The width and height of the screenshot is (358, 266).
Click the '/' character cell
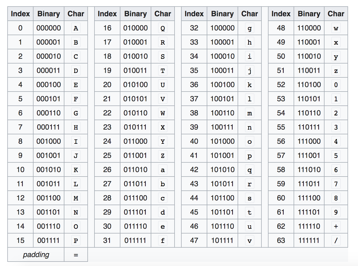336,240
